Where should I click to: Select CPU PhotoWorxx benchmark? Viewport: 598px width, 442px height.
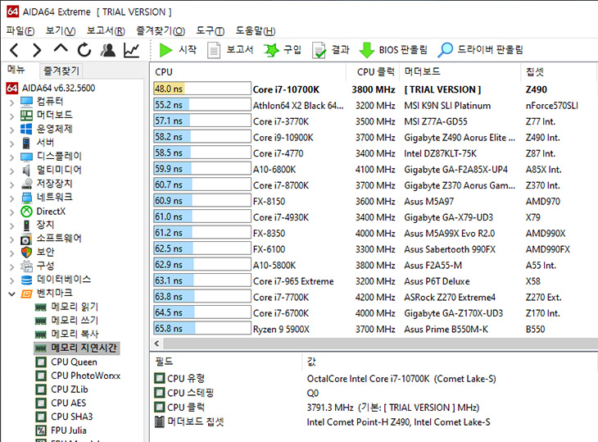pos(85,376)
